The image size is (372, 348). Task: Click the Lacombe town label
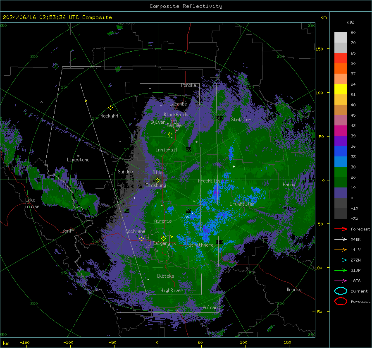pyautogui.click(x=178, y=104)
